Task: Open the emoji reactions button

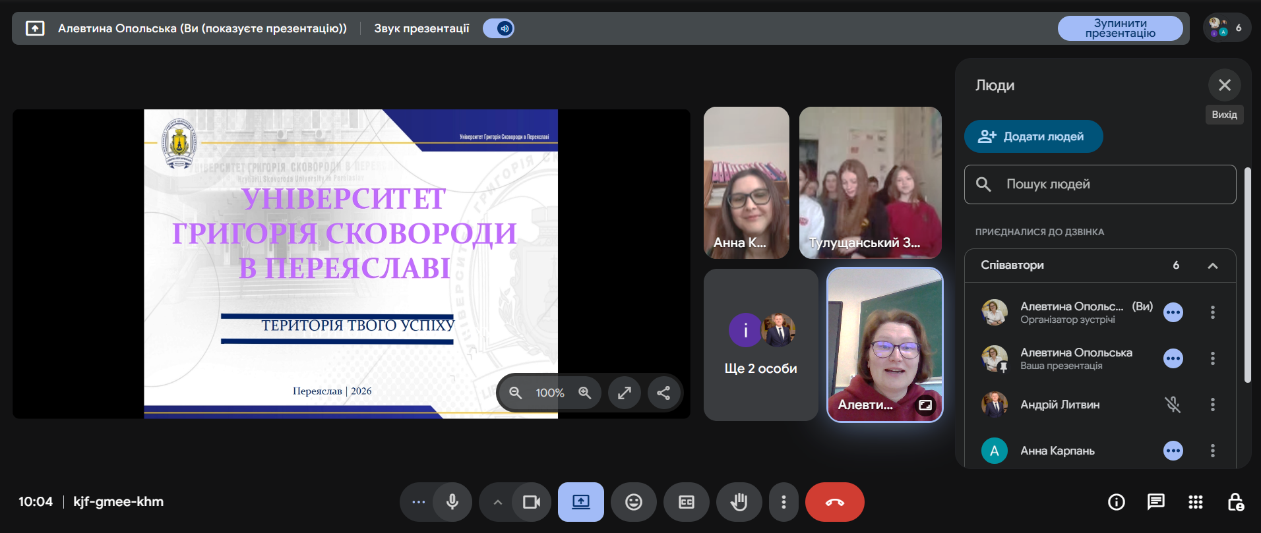Action: pos(633,502)
